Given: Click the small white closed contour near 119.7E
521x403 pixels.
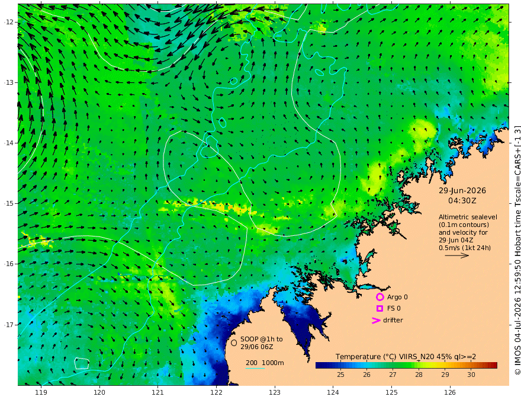Looking at the screenshot, I should pos(82,363).
